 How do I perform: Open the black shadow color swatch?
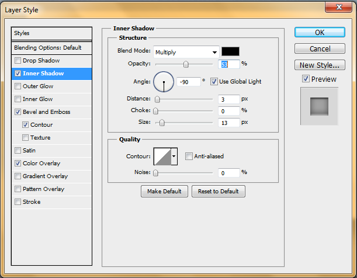230,51
